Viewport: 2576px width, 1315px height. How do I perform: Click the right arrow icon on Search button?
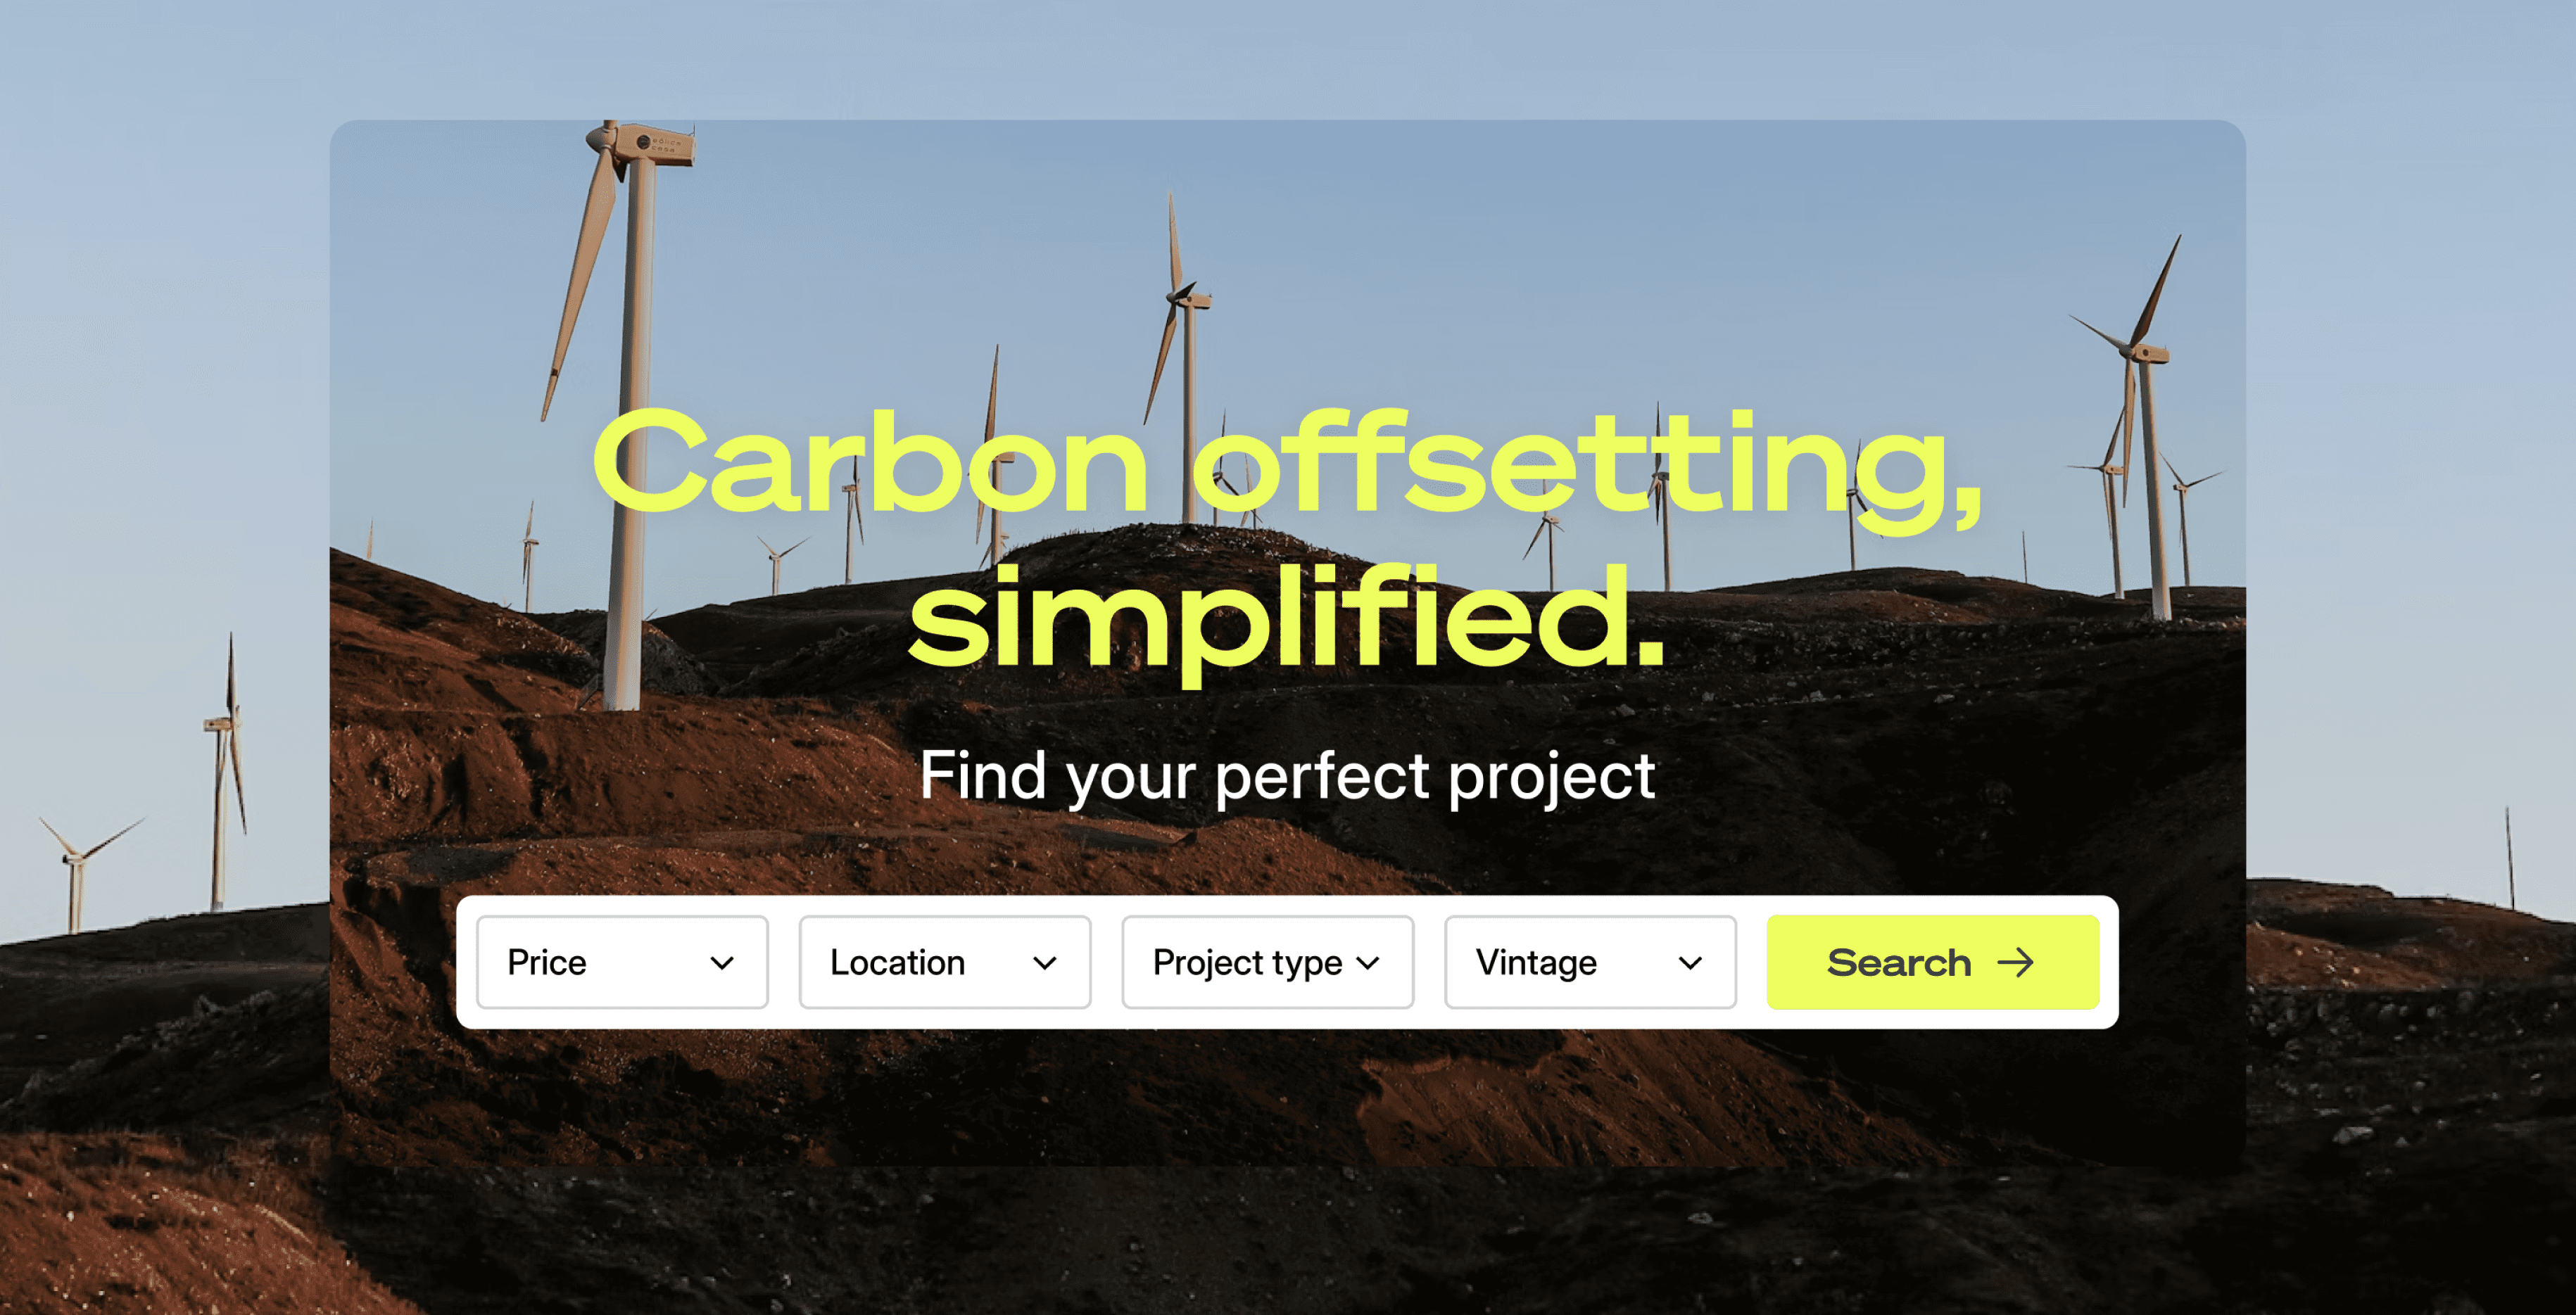2016,962
